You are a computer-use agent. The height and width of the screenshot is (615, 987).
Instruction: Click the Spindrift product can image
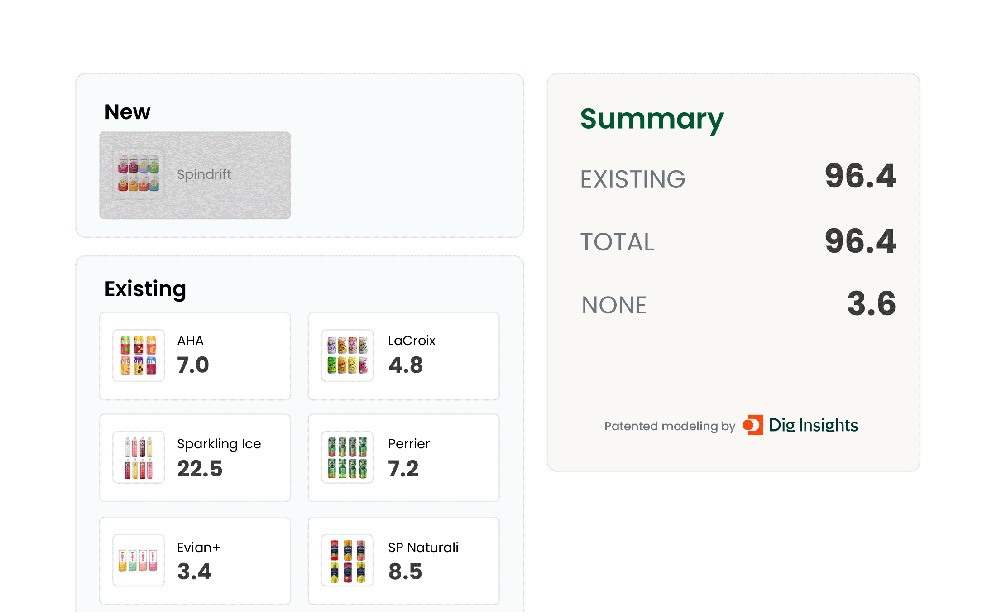[x=139, y=174]
